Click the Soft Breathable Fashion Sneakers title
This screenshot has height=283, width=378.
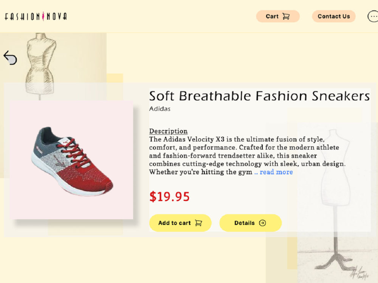(x=259, y=96)
